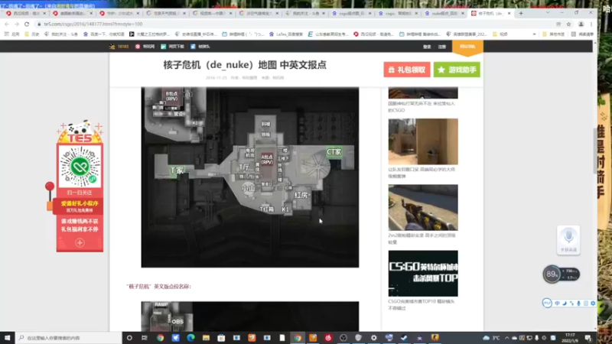Click the Microsoft Store taskbar icon

[221, 338]
